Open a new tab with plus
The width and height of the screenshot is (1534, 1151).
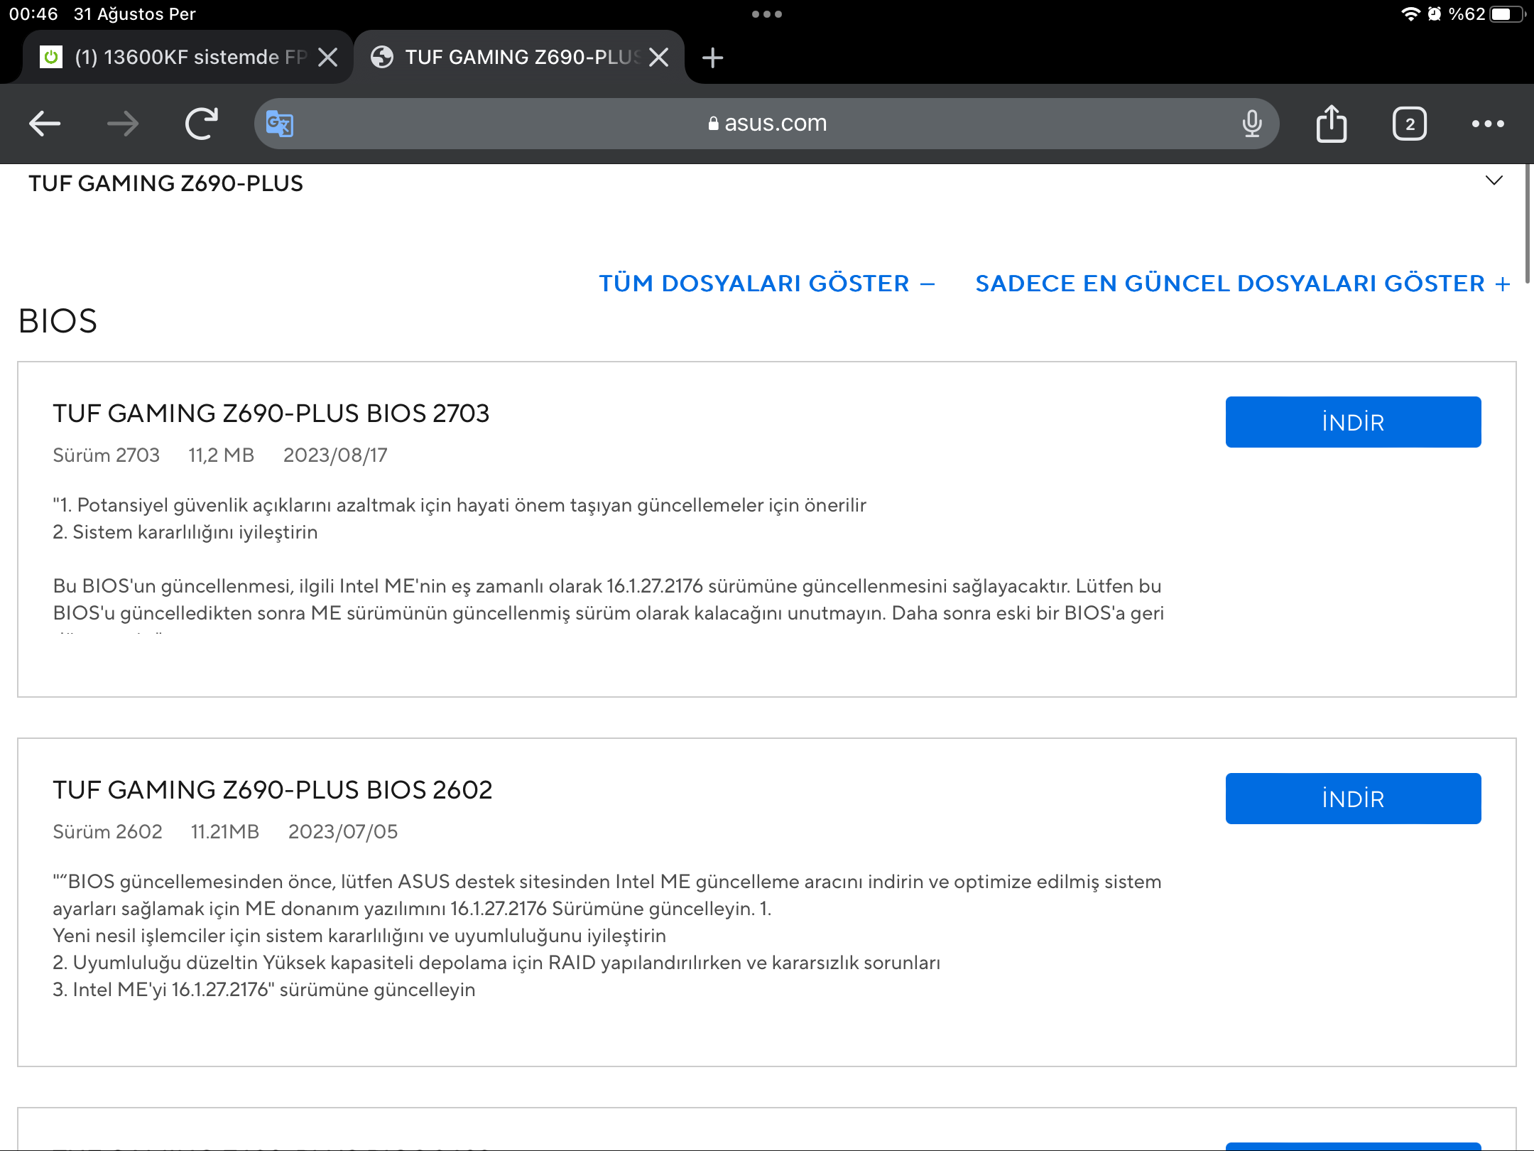pyautogui.click(x=712, y=58)
